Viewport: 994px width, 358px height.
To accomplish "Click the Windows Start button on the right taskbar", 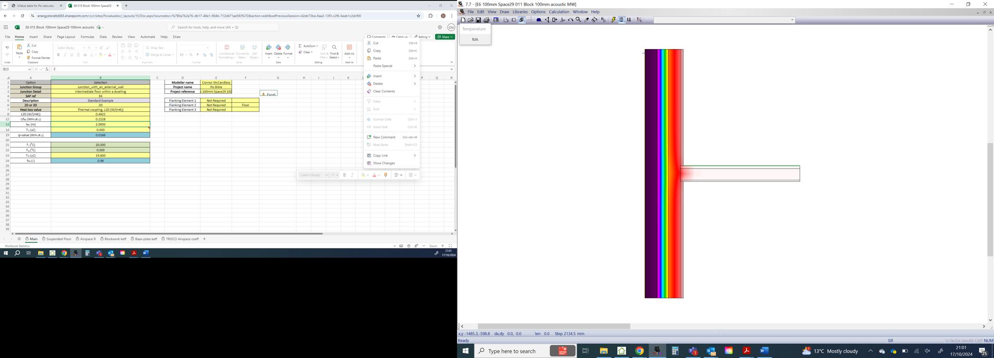I will point(466,351).
